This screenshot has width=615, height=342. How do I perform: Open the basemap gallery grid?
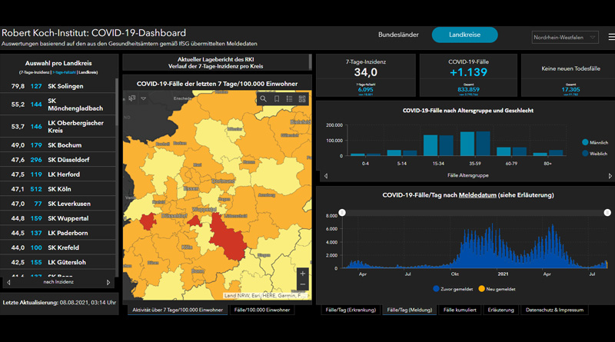click(302, 99)
